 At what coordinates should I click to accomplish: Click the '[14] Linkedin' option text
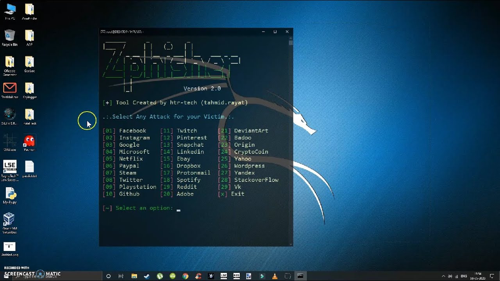pyautogui.click(x=182, y=152)
